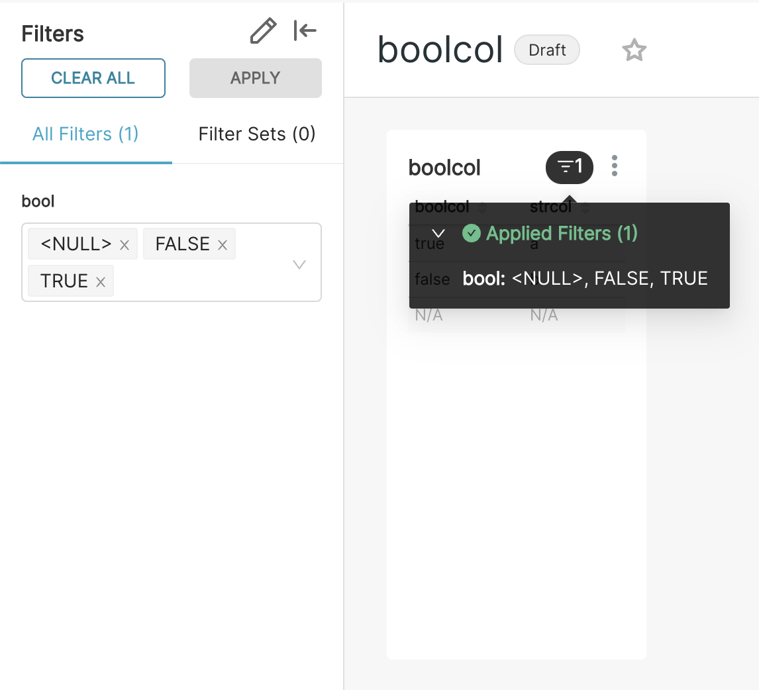Open the chart's three-dot options menu
The width and height of the screenshot is (759, 690).
pyautogui.click(x=615, y=166)
